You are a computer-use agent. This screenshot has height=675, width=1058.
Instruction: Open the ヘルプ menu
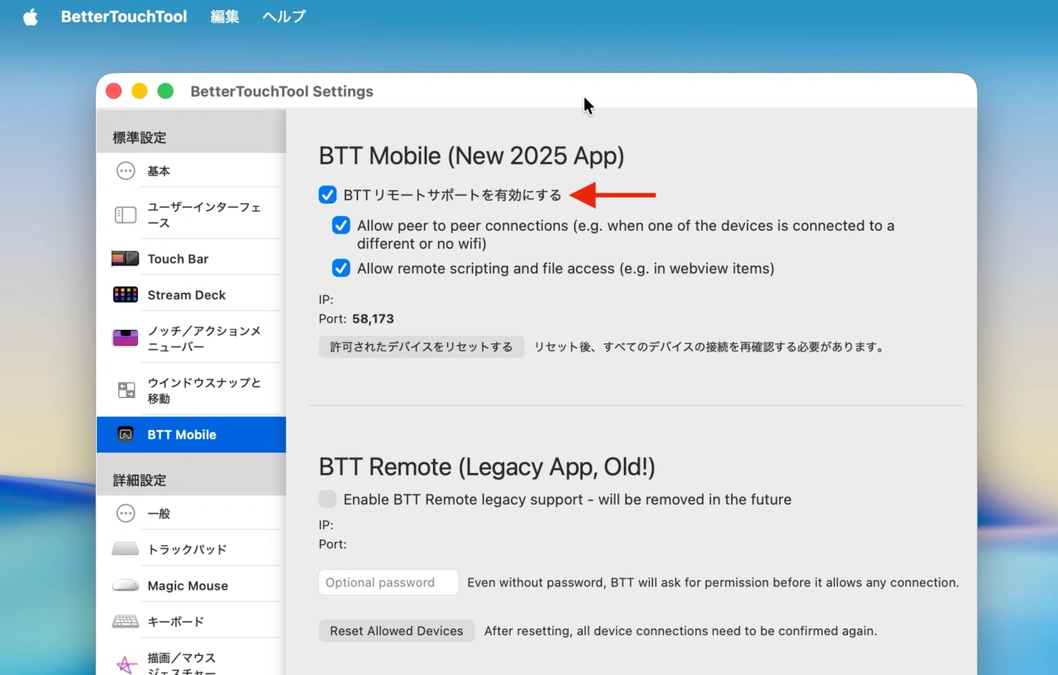pos(284,17)
